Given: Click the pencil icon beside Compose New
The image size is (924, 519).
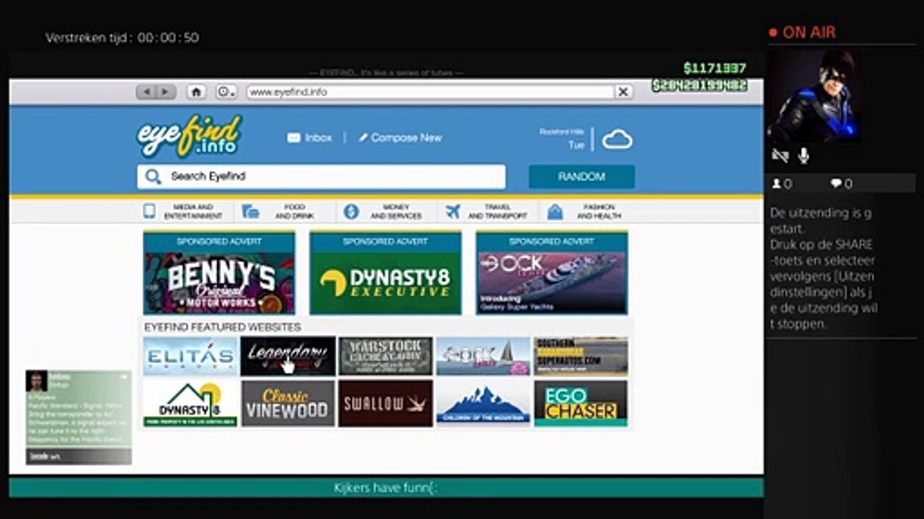Looking at the screenshot, I should 363,137.
